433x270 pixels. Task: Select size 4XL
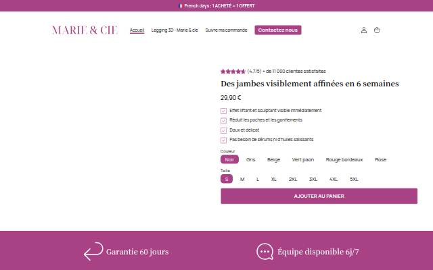(x=334, y=179)
